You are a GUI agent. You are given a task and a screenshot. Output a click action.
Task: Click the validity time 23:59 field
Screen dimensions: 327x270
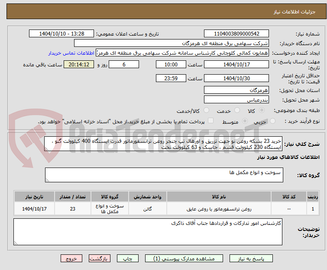click(171, 79)
